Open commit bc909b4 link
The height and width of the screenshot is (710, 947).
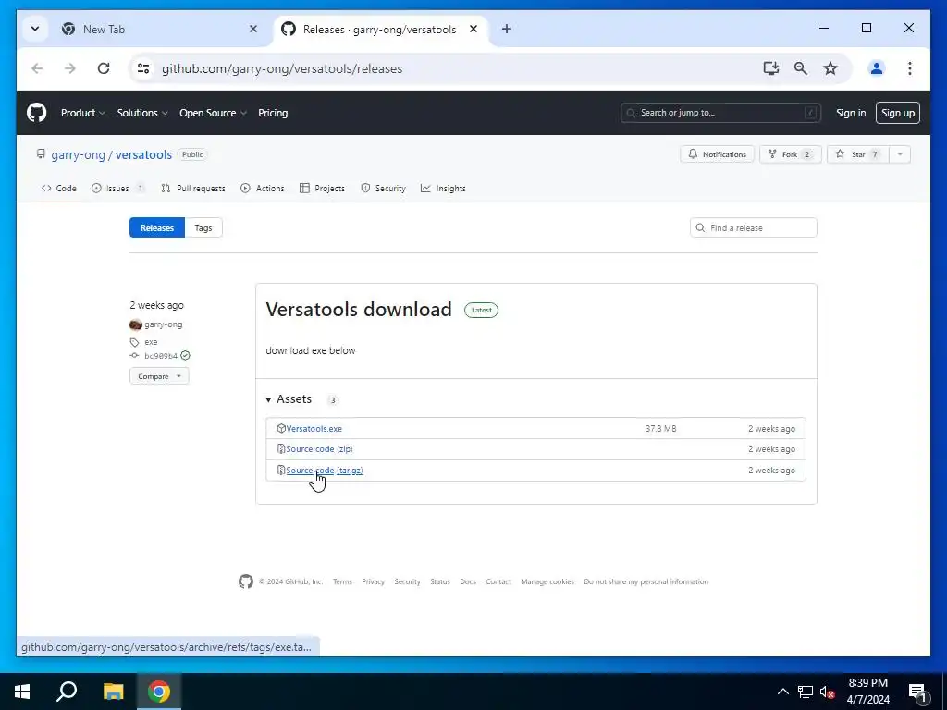click(161, 356)
